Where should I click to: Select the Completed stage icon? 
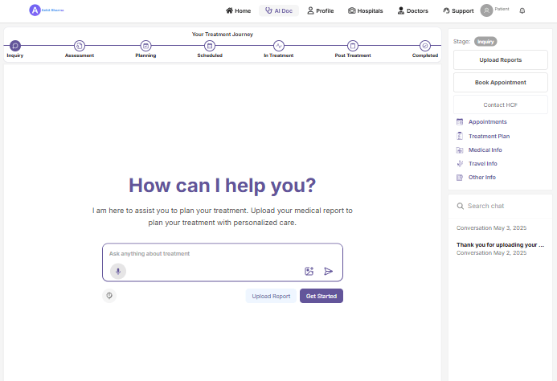pos(425,46)
